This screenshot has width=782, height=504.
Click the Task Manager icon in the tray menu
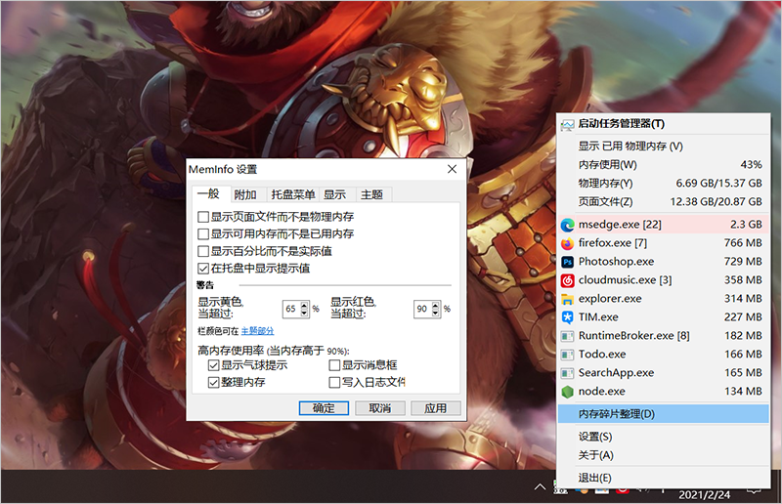pyautogui.click(x=567, y=125)
